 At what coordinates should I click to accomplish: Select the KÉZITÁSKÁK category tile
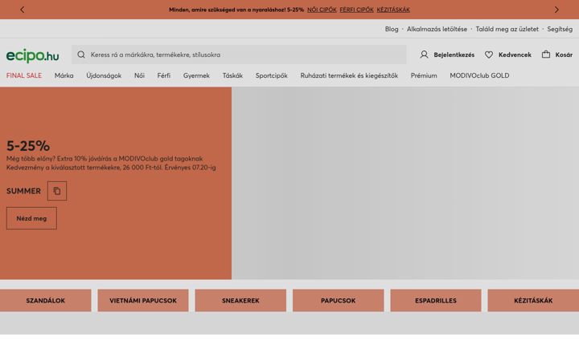533,300
